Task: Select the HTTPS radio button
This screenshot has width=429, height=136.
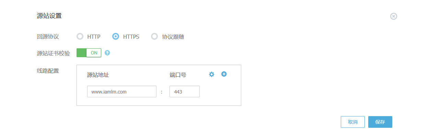Action: coord(116,36)
